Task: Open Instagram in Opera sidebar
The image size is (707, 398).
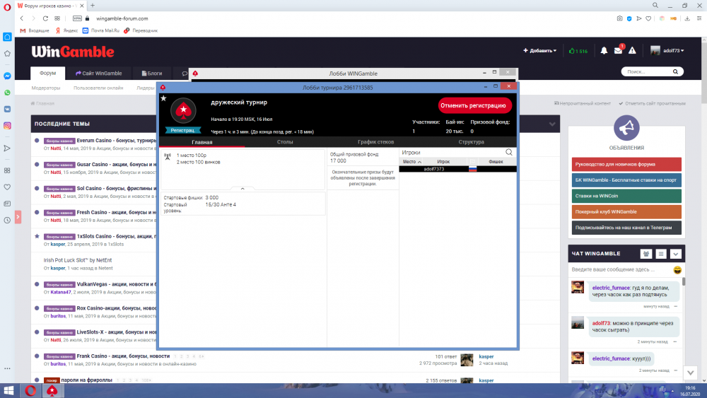Action: 7,126
